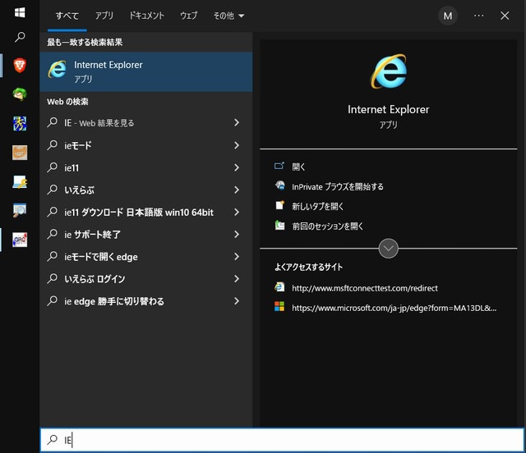Click the Windows Start logo icon

20,13
